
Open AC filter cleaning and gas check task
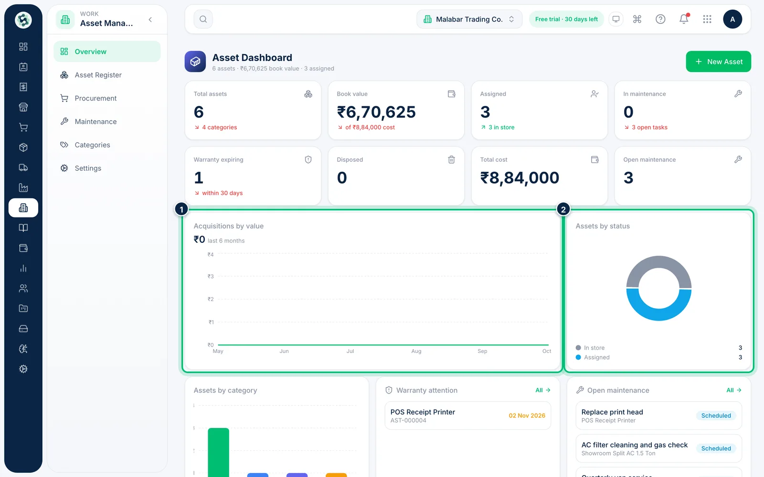pyautogui.click(x=659, y=448)
